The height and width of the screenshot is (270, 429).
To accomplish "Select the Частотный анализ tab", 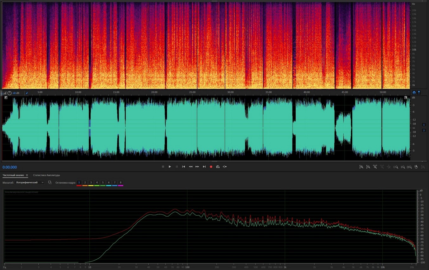I will click(13, 175).
